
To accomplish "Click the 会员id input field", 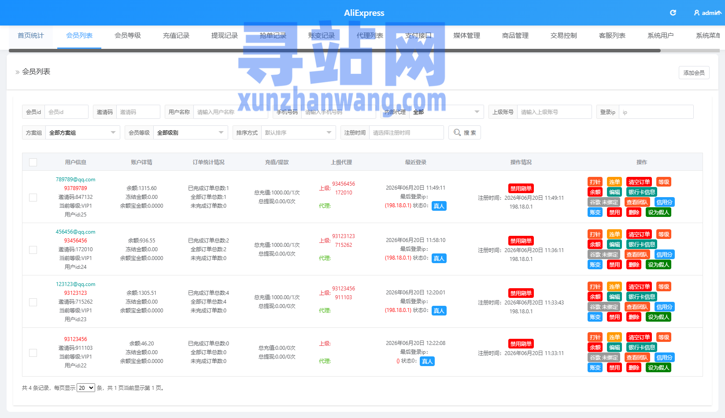I will coord(67,112).
